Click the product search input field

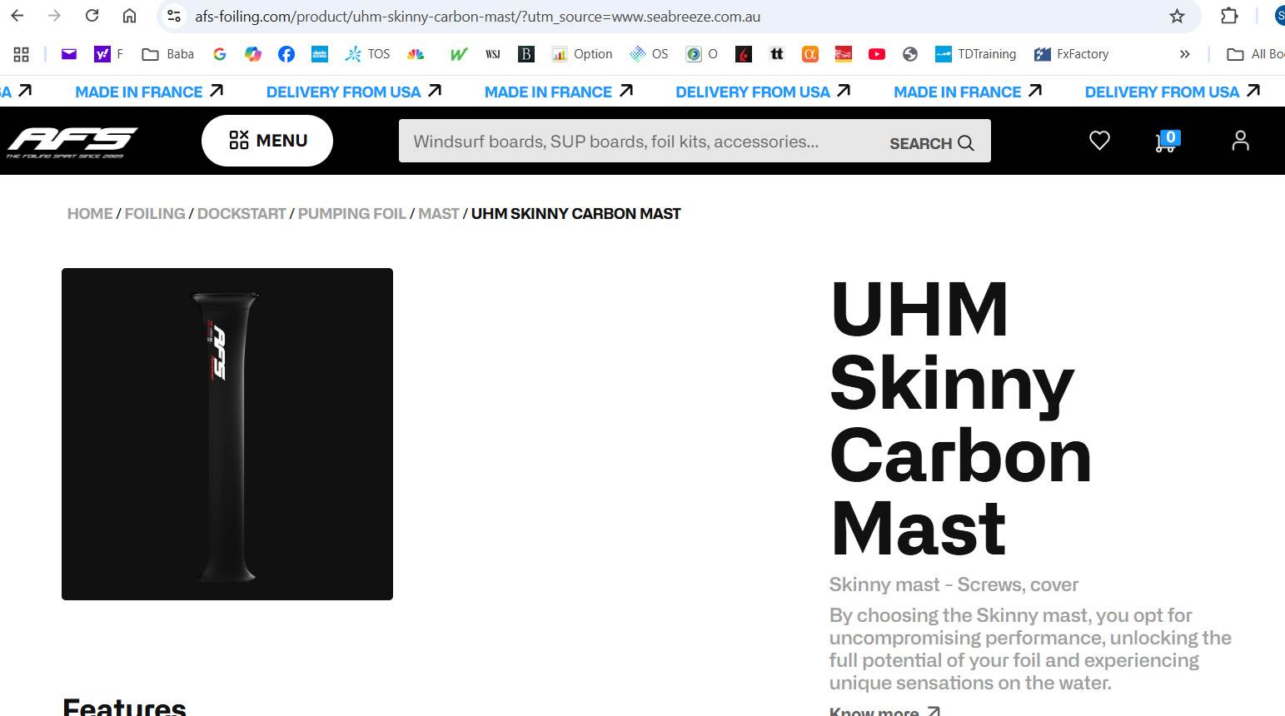[x=633, y=142]
